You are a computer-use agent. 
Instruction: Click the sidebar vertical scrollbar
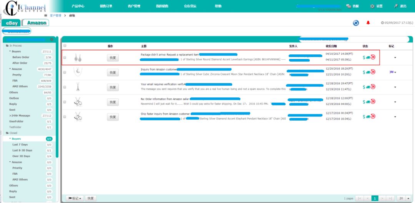pyautogui.click(x=57, y=98)
